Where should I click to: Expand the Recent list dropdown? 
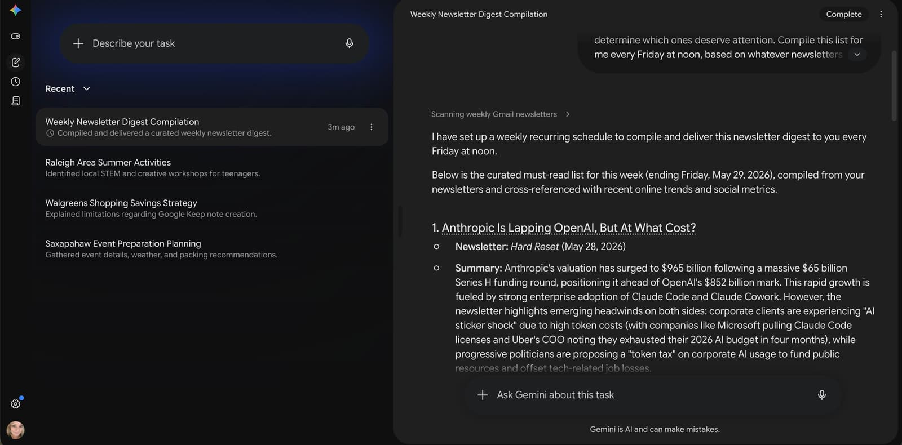click(x=86, y=88)
